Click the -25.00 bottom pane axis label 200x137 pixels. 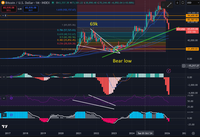(x=190, y=125)
